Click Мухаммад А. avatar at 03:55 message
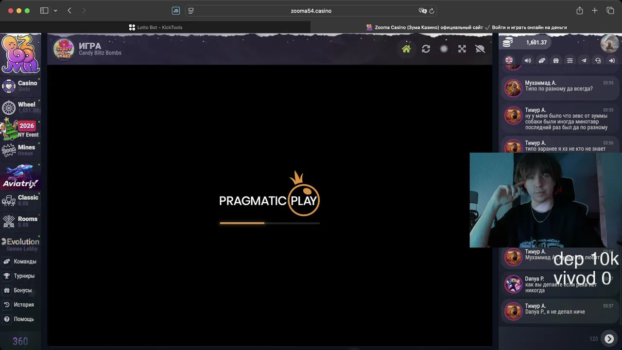The image size is (622, 350). [513, 88]
